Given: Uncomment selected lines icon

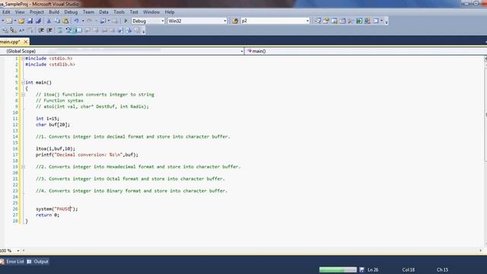Looking at the screenshot, I should [x=68, y=30].
